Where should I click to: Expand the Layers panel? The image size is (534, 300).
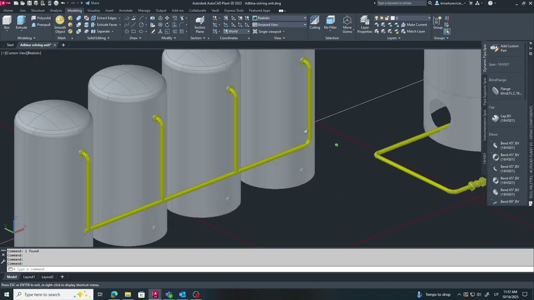[x=394, y=38]
